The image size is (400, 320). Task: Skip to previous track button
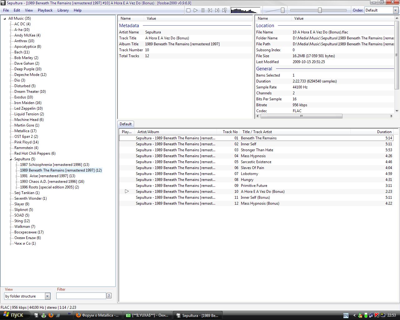pyautogui.click(x=210, y=10)
